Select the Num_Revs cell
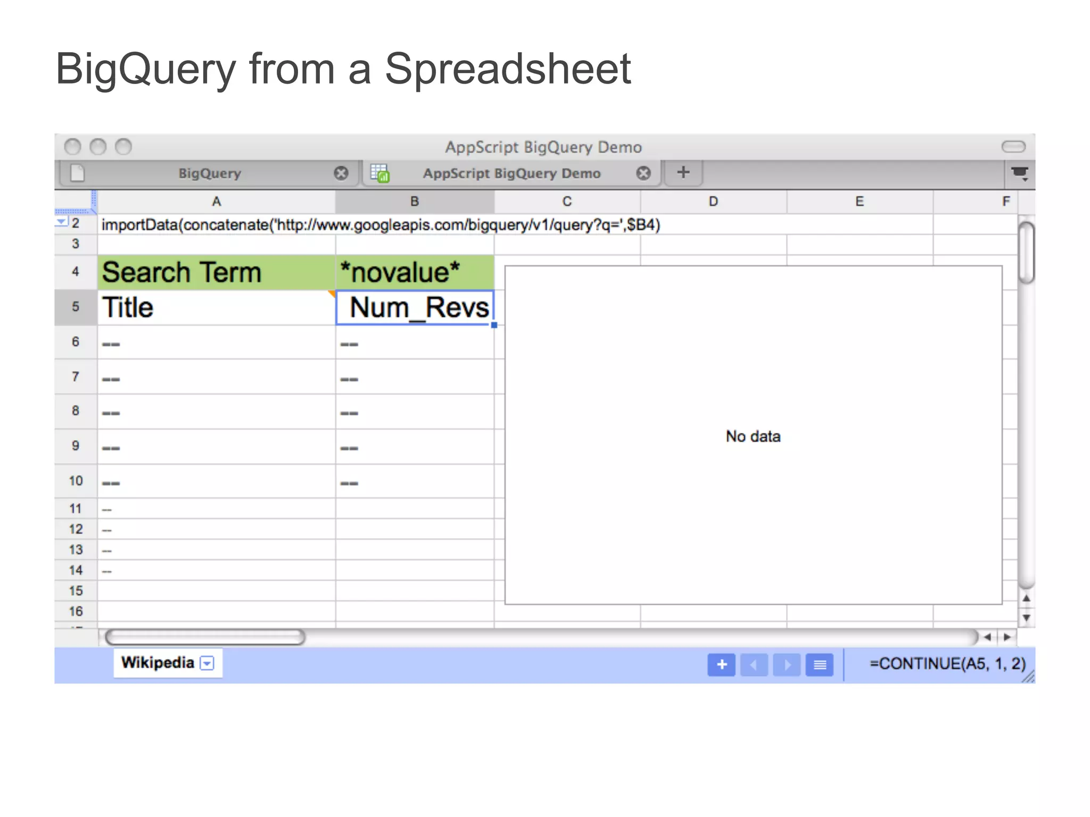 [x=415, y=307]
